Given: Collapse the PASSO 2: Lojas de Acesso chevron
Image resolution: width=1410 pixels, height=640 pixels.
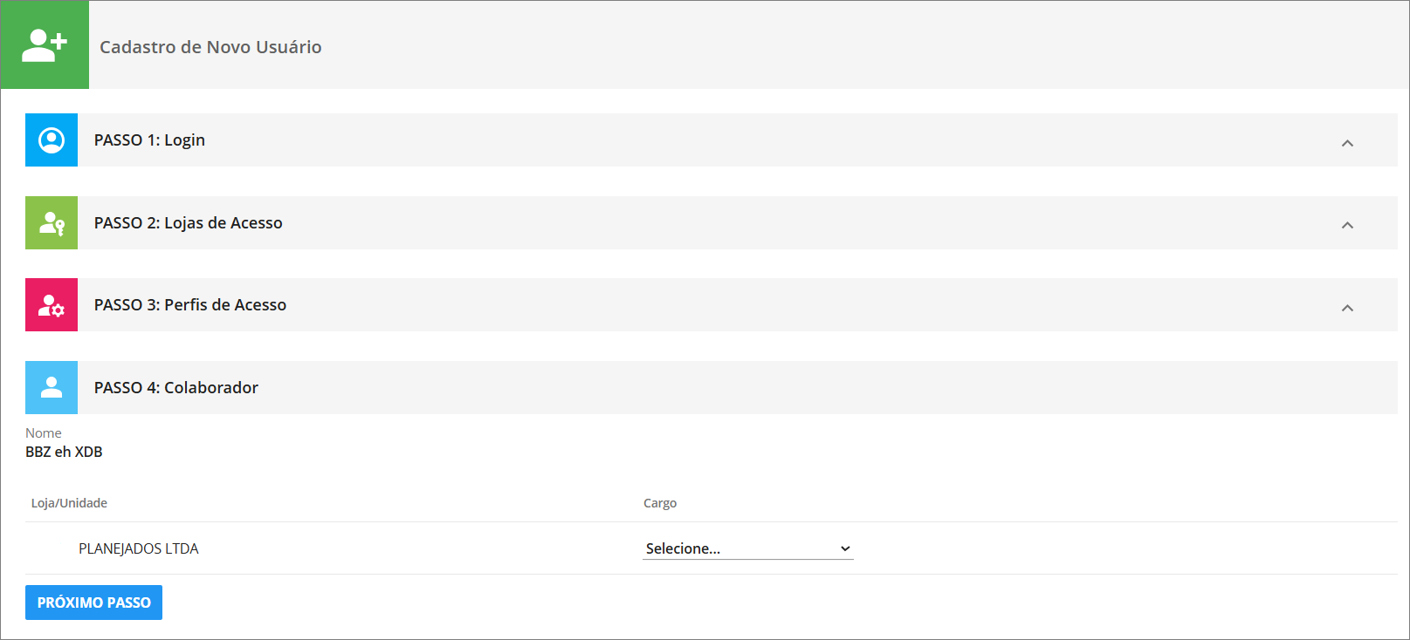Looking at the screenshot, I should (1347, 225).
